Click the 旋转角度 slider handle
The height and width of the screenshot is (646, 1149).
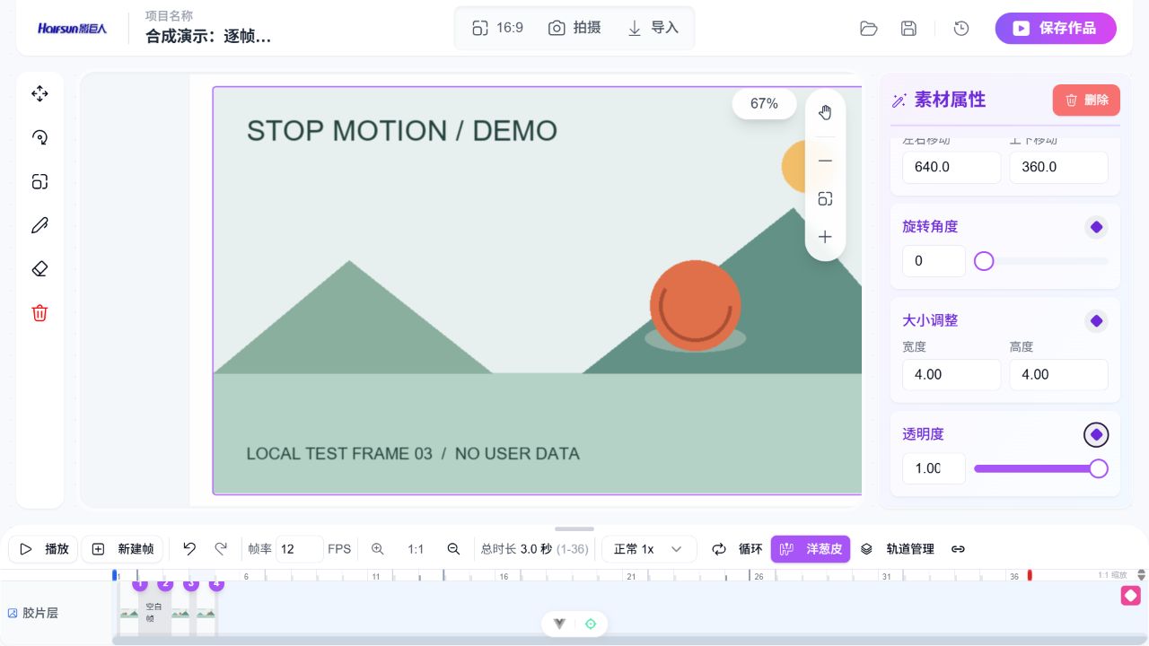point(984,261)
